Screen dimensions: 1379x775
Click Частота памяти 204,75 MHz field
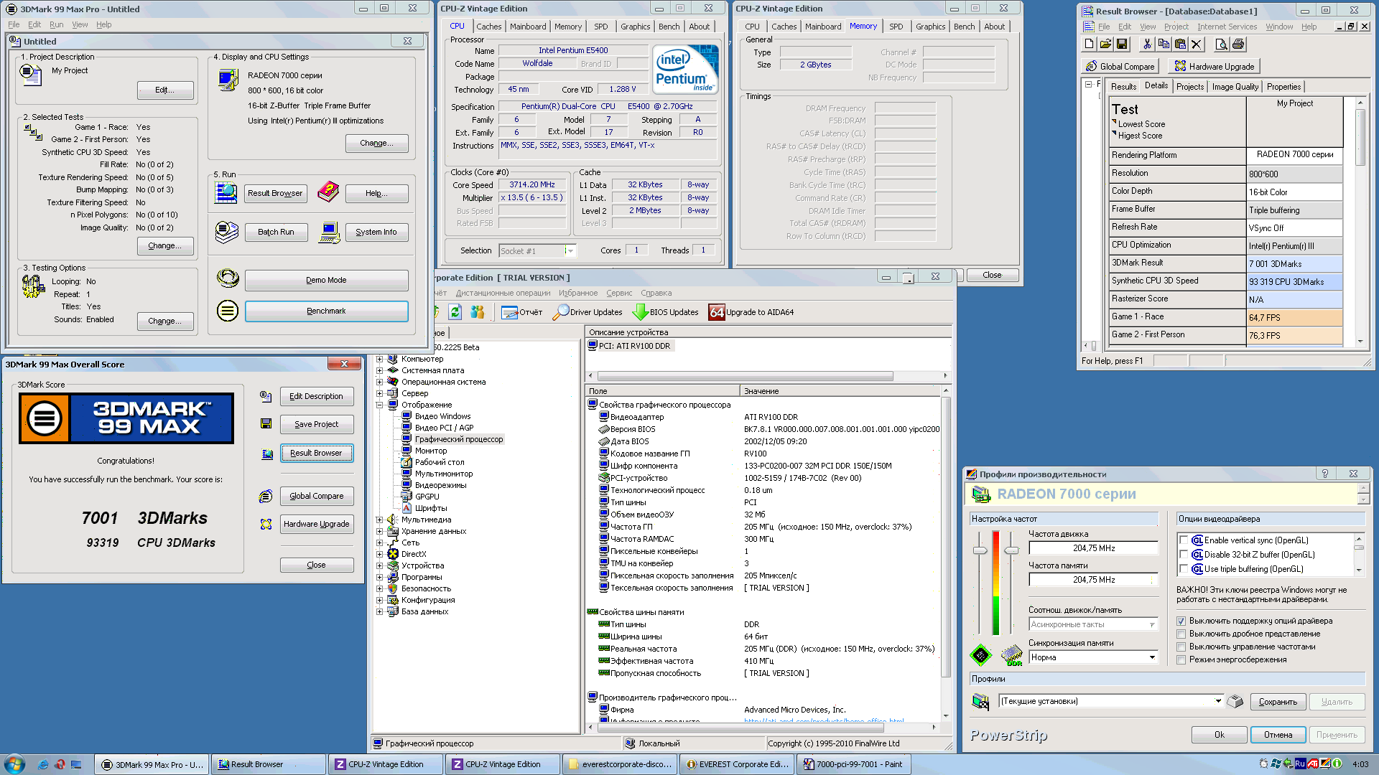(1093, 580)
